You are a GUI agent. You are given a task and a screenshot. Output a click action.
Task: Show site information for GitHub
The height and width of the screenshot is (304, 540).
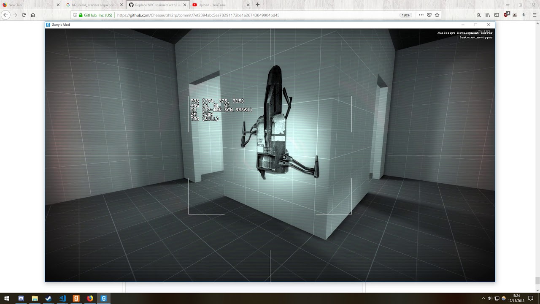click(75, 15)
